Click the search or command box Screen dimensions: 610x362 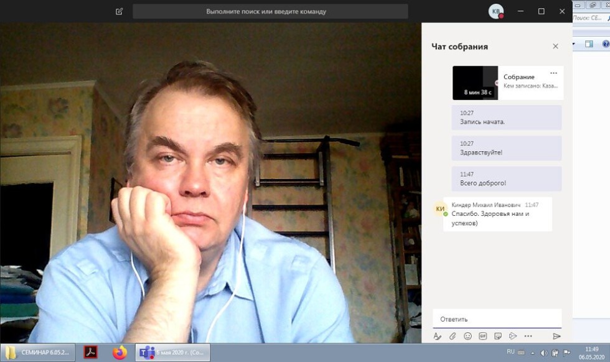coord(270,11)
